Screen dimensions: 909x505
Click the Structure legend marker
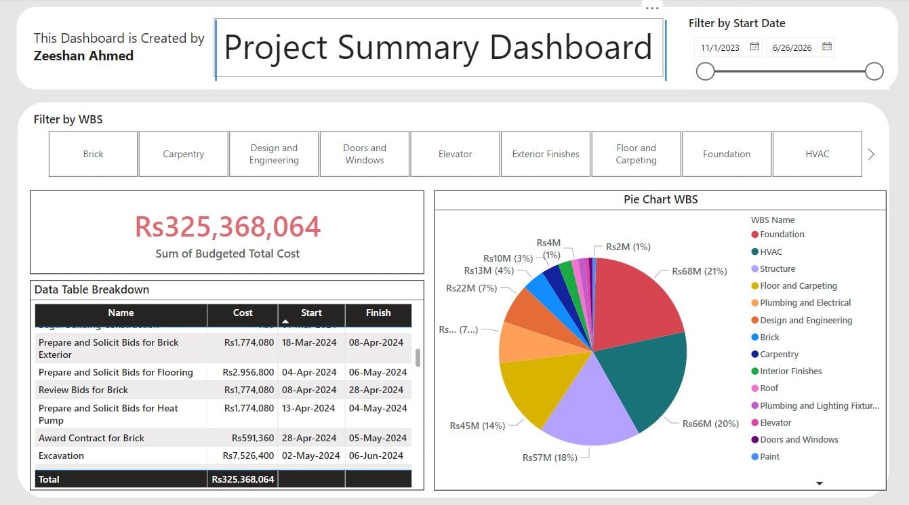tap(754, 269)
